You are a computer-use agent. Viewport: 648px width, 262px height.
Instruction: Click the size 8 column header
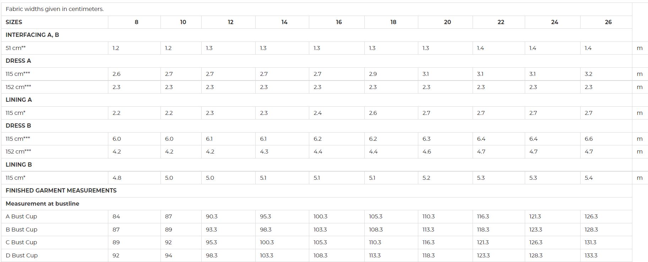(x=136, y=22)
